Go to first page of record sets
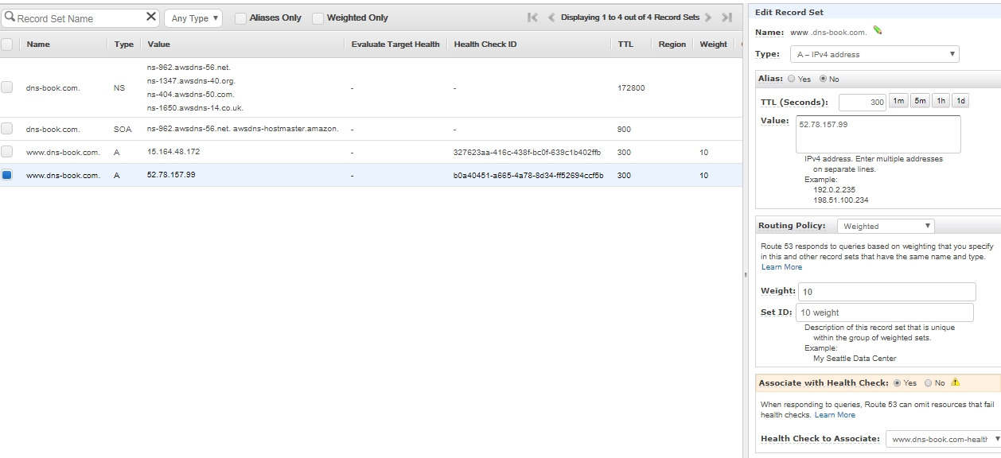 click(532, 17)
